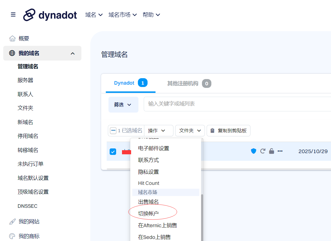Open 概要 in the sidebar
The image size is (331, 241).
pyautogui.click(x=24, y=39)
